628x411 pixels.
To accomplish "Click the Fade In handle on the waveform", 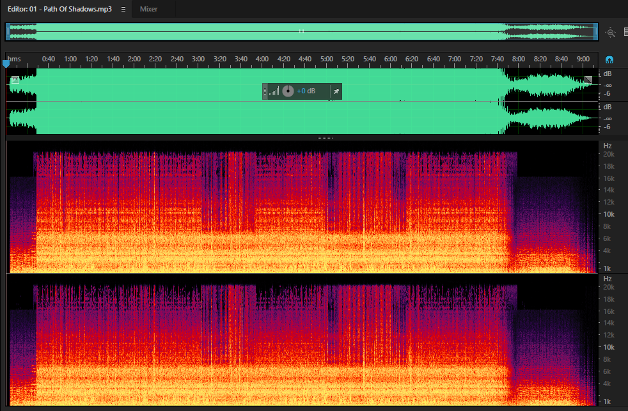I will tap(15, 80).
